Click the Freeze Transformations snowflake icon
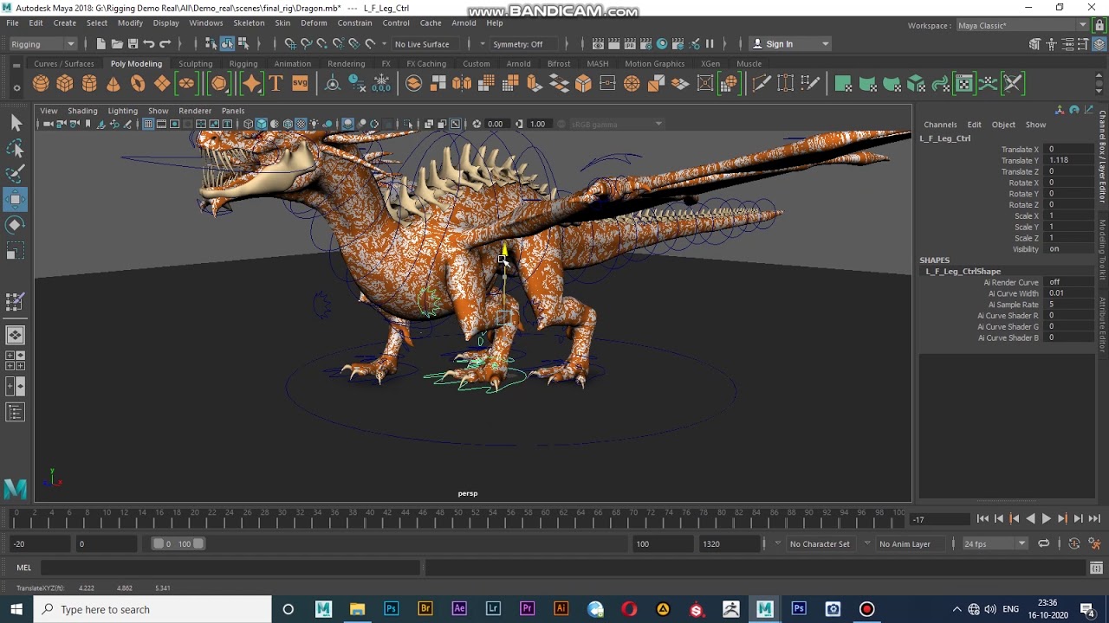Viewport: 1109px width, 623px height. 381,83
